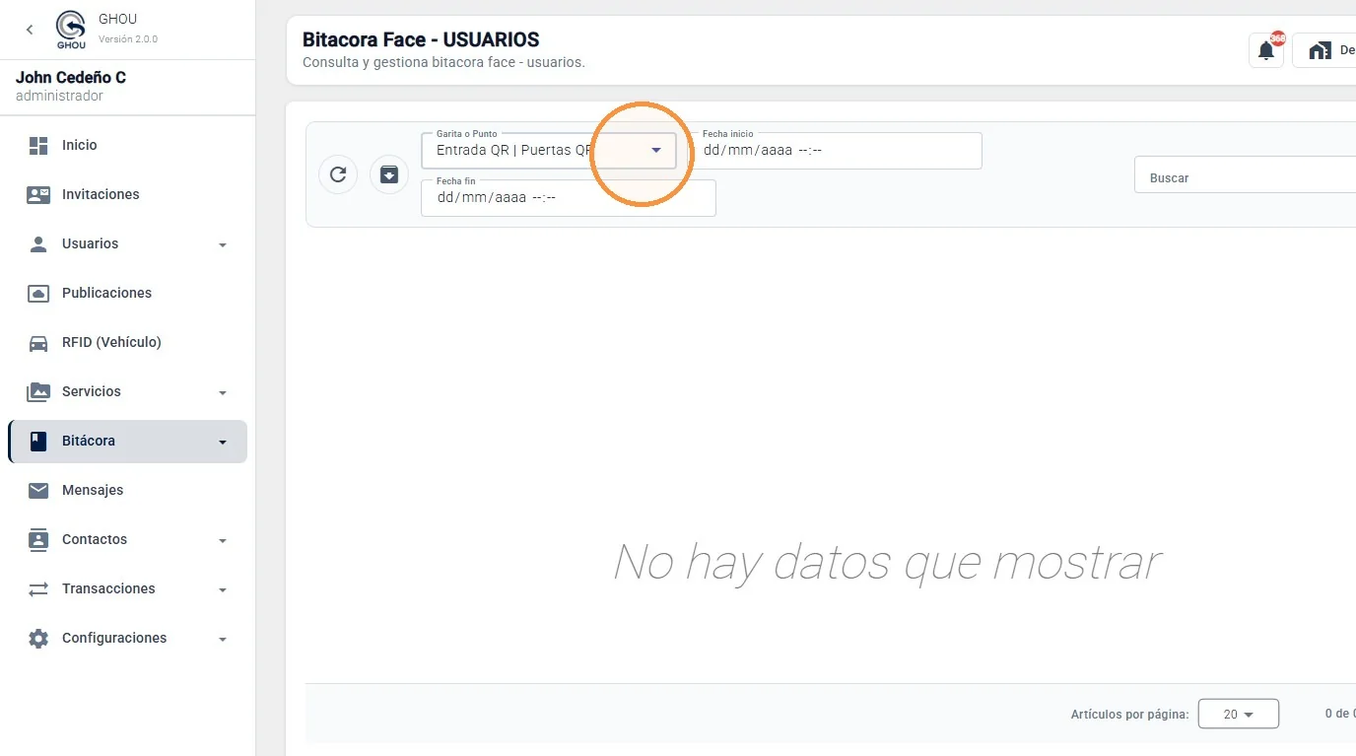Click the Bitacora Face - USUARIOS heading
This screenshot has width=1356, height=756.
[x=421, y=40]
